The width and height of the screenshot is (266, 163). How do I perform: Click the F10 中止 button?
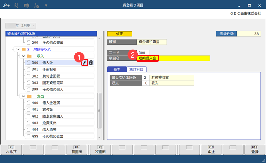point(211,150)
